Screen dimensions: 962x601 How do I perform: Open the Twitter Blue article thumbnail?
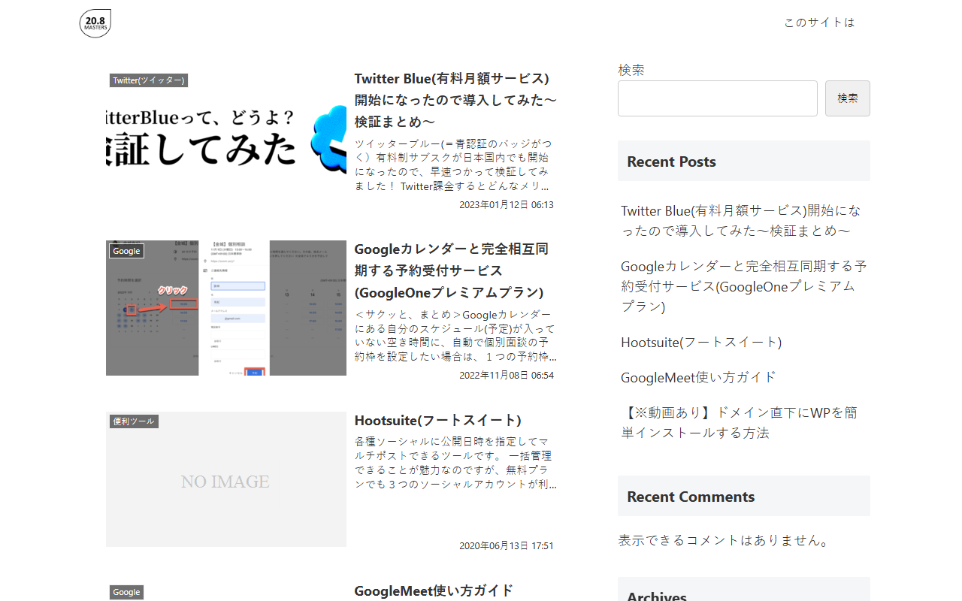click(226, 137)
